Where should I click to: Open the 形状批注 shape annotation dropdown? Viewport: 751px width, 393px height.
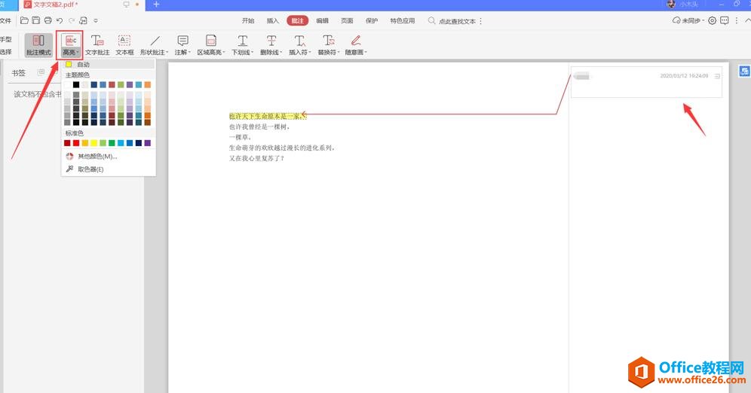(155, 45)
